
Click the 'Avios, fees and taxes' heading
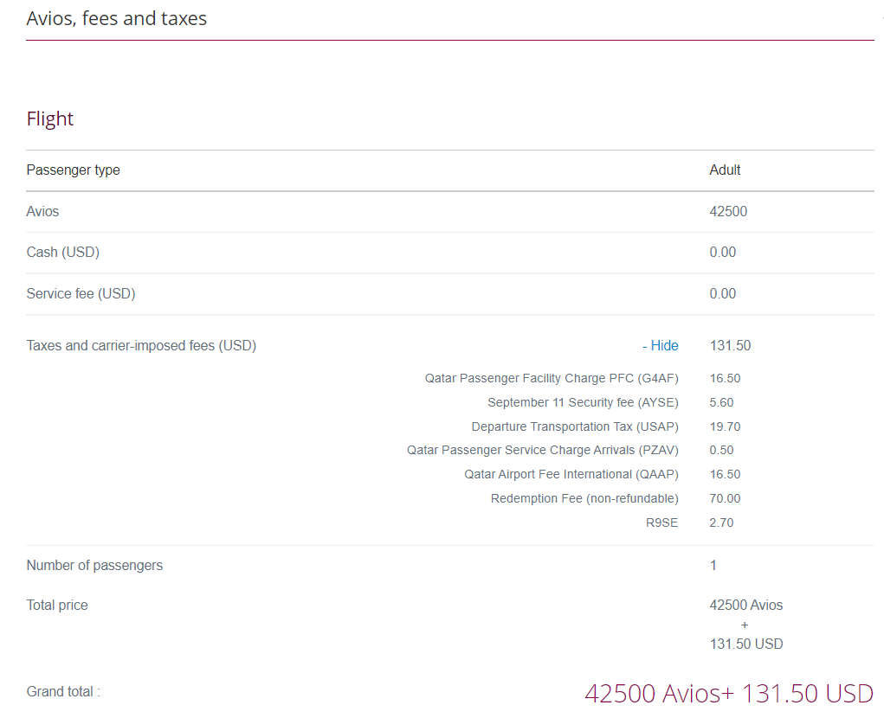tap(117, 18)
